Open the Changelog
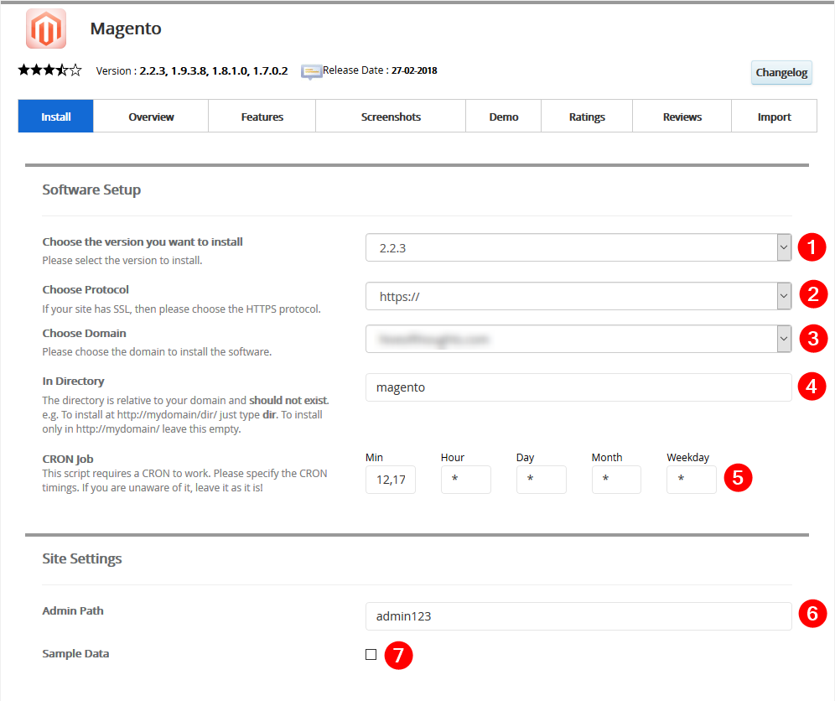This screenshot has height=701, width=835. (781, 72)
